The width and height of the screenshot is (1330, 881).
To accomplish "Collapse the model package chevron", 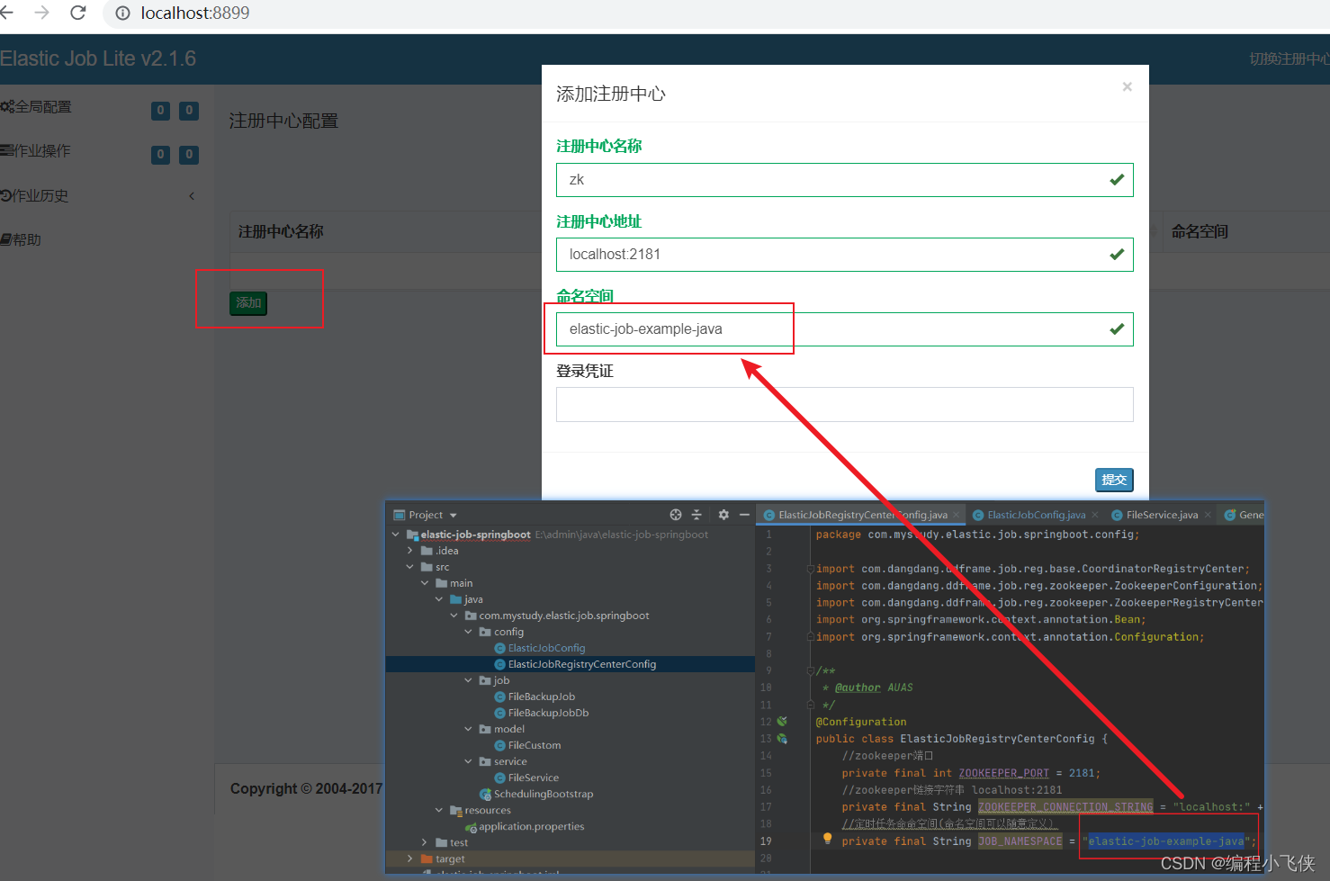I will tap(468, 729).
